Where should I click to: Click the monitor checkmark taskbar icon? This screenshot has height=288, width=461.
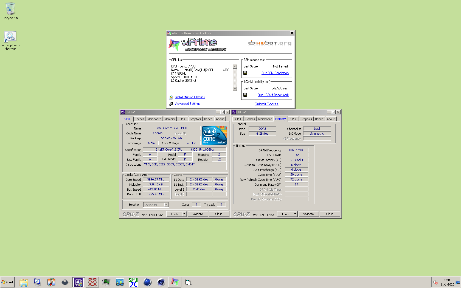click(x=37, y=282)
